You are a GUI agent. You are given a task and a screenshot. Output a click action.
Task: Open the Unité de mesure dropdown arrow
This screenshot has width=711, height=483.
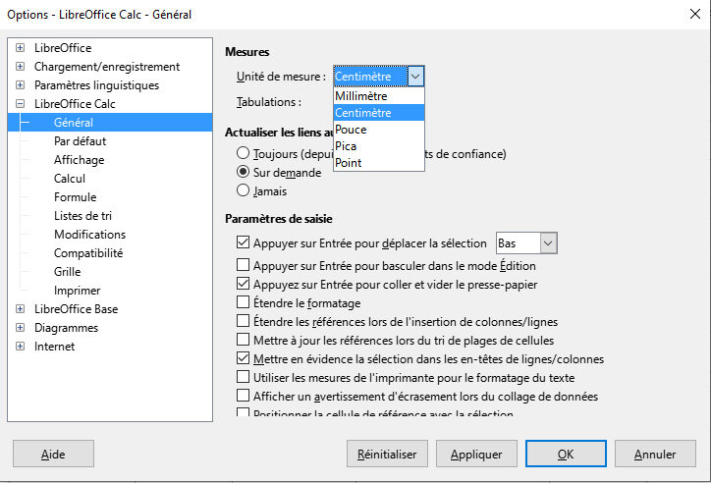[x=415, y=76]
